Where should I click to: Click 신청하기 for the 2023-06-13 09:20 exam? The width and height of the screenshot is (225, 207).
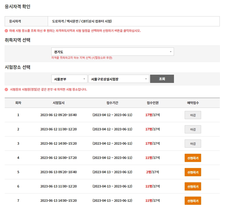point(193,172)
